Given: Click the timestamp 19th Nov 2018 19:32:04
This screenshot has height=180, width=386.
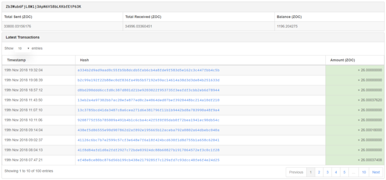Looking at the screenshot, I should [x=23, y=70].
